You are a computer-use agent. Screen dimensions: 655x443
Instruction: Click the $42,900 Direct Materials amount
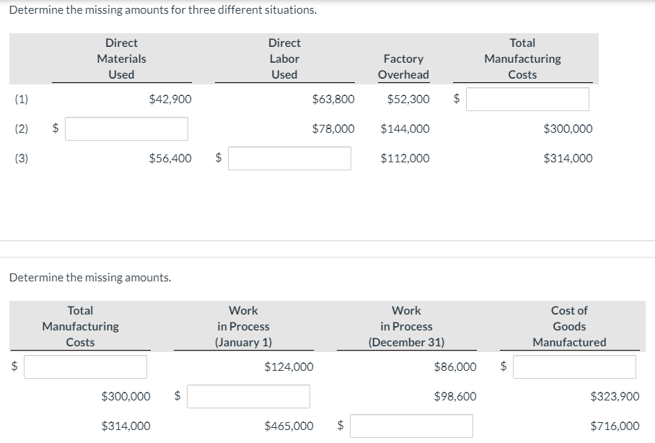[x=170, y=99]
